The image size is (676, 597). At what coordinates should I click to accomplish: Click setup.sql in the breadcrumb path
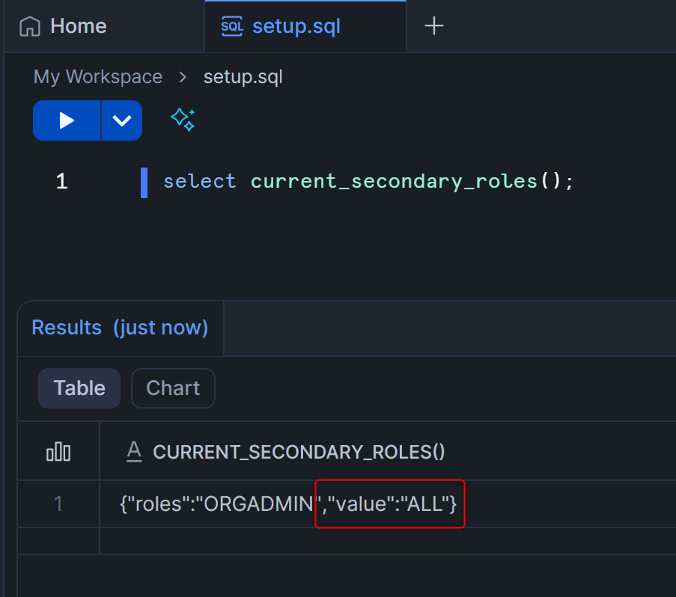tap(243, 77)
